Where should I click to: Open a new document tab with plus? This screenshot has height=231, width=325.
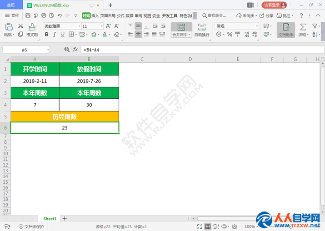click(x=110, y=5)
